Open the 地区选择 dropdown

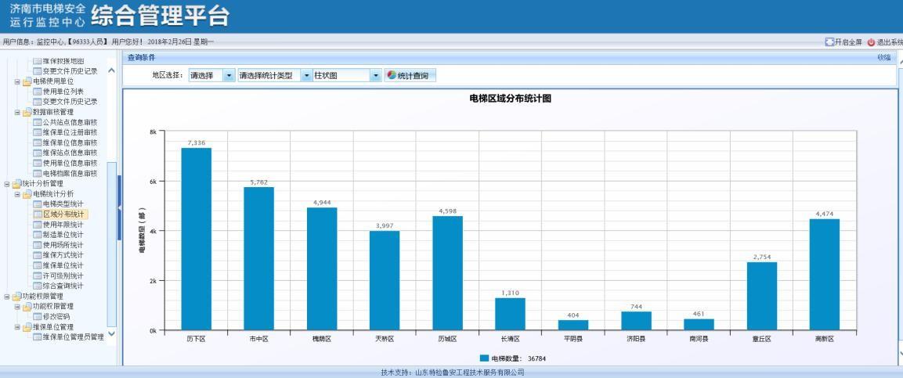pos(229,76)
